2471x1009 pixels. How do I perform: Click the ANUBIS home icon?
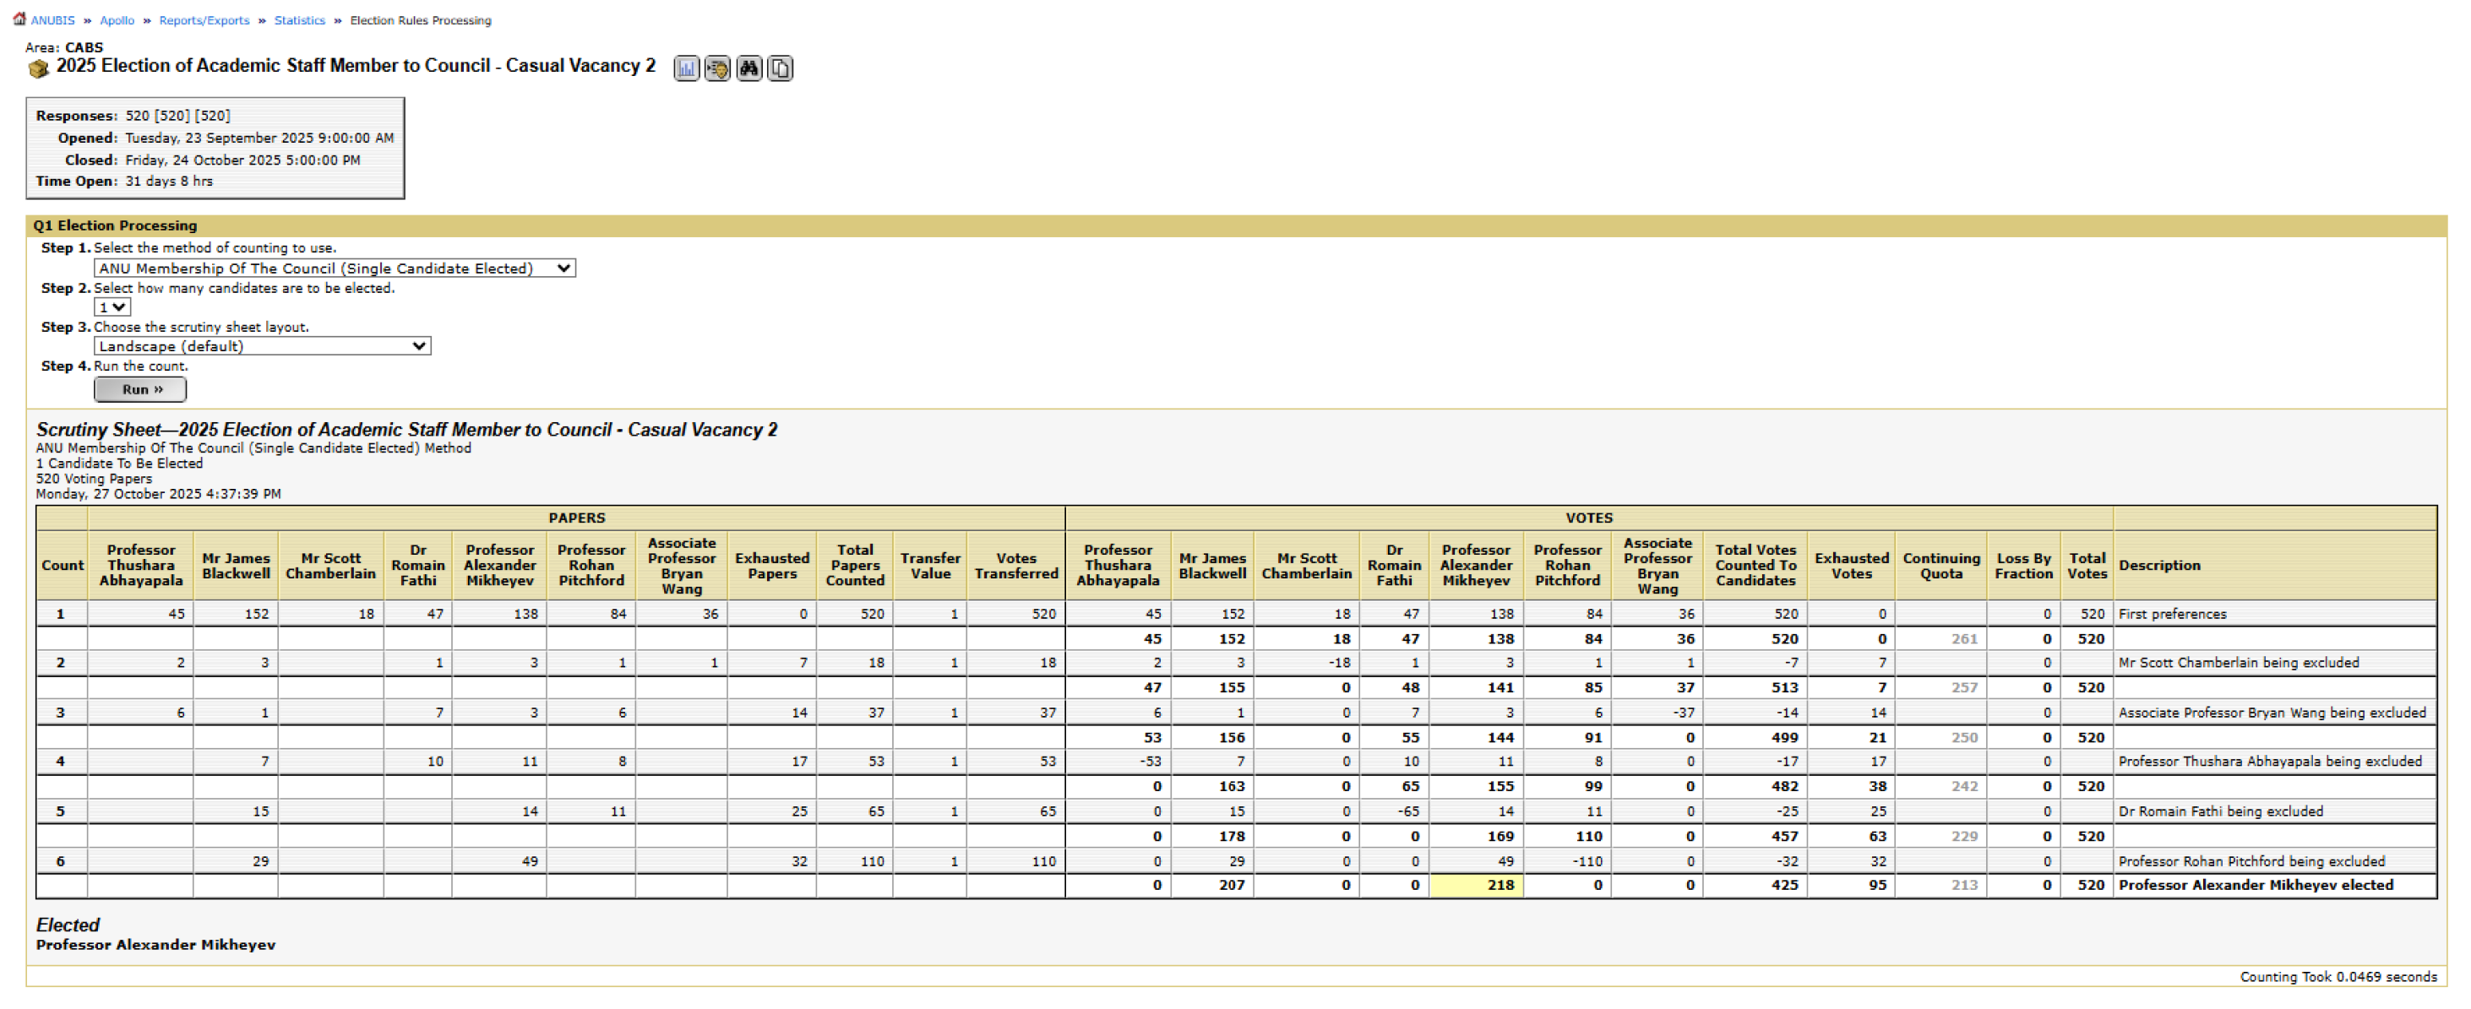click(19, 19)
